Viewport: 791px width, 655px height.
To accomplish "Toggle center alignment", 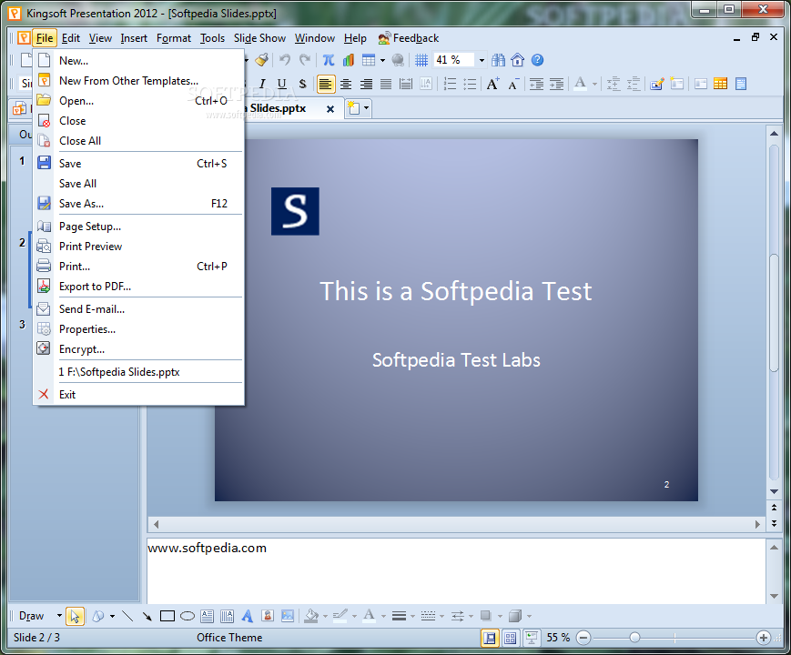I will (346, 84).
